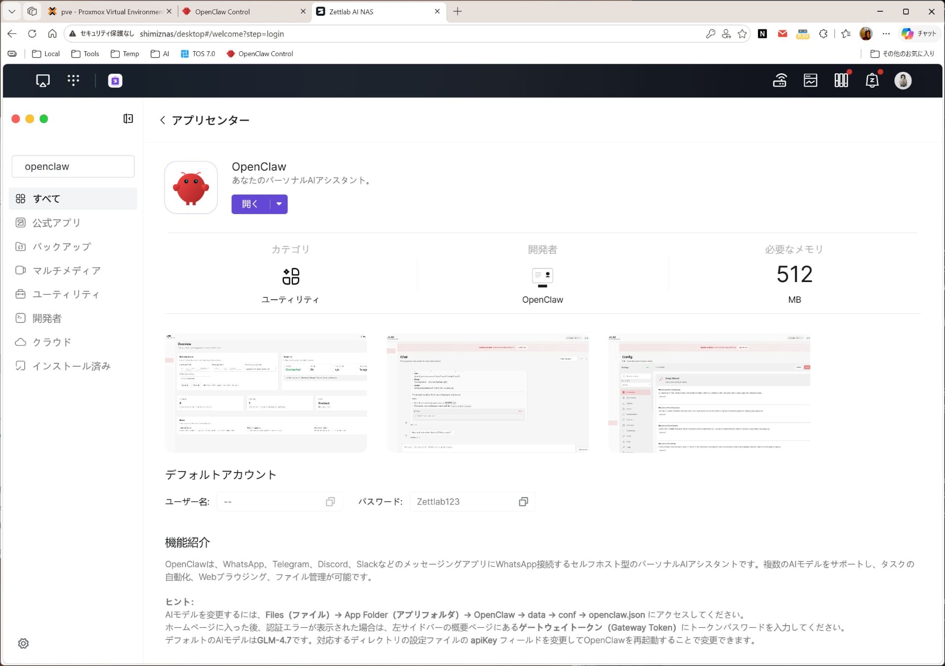Open the Overview screenshot thumbnail
This screenshot has height=666, width=945.
[266, 393]
